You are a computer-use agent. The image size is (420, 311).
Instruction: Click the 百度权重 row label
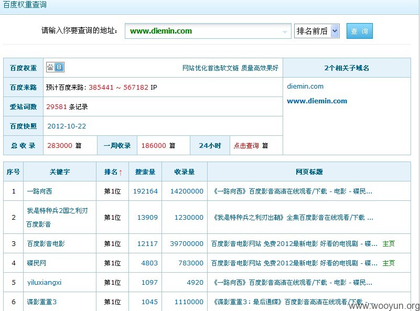tap(23, 68)
